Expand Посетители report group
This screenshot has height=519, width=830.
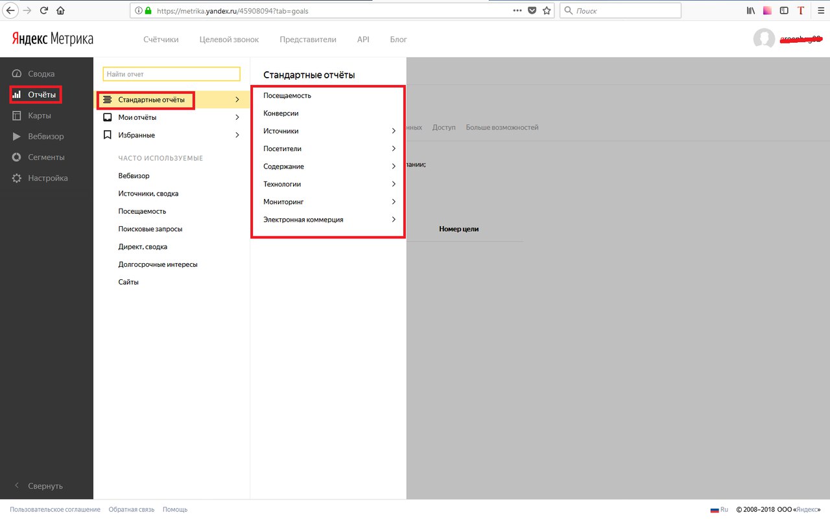[x=329, y=148]
